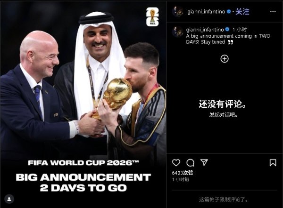Click the avatar beside the caption

(177, 32)
